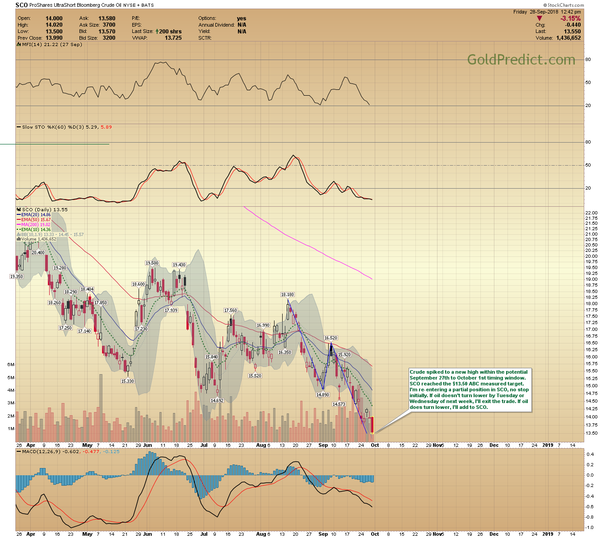Viewport: 605px width, 538px height.
Task: Click the green annotation text box about crude
Action: coord(469,390)
